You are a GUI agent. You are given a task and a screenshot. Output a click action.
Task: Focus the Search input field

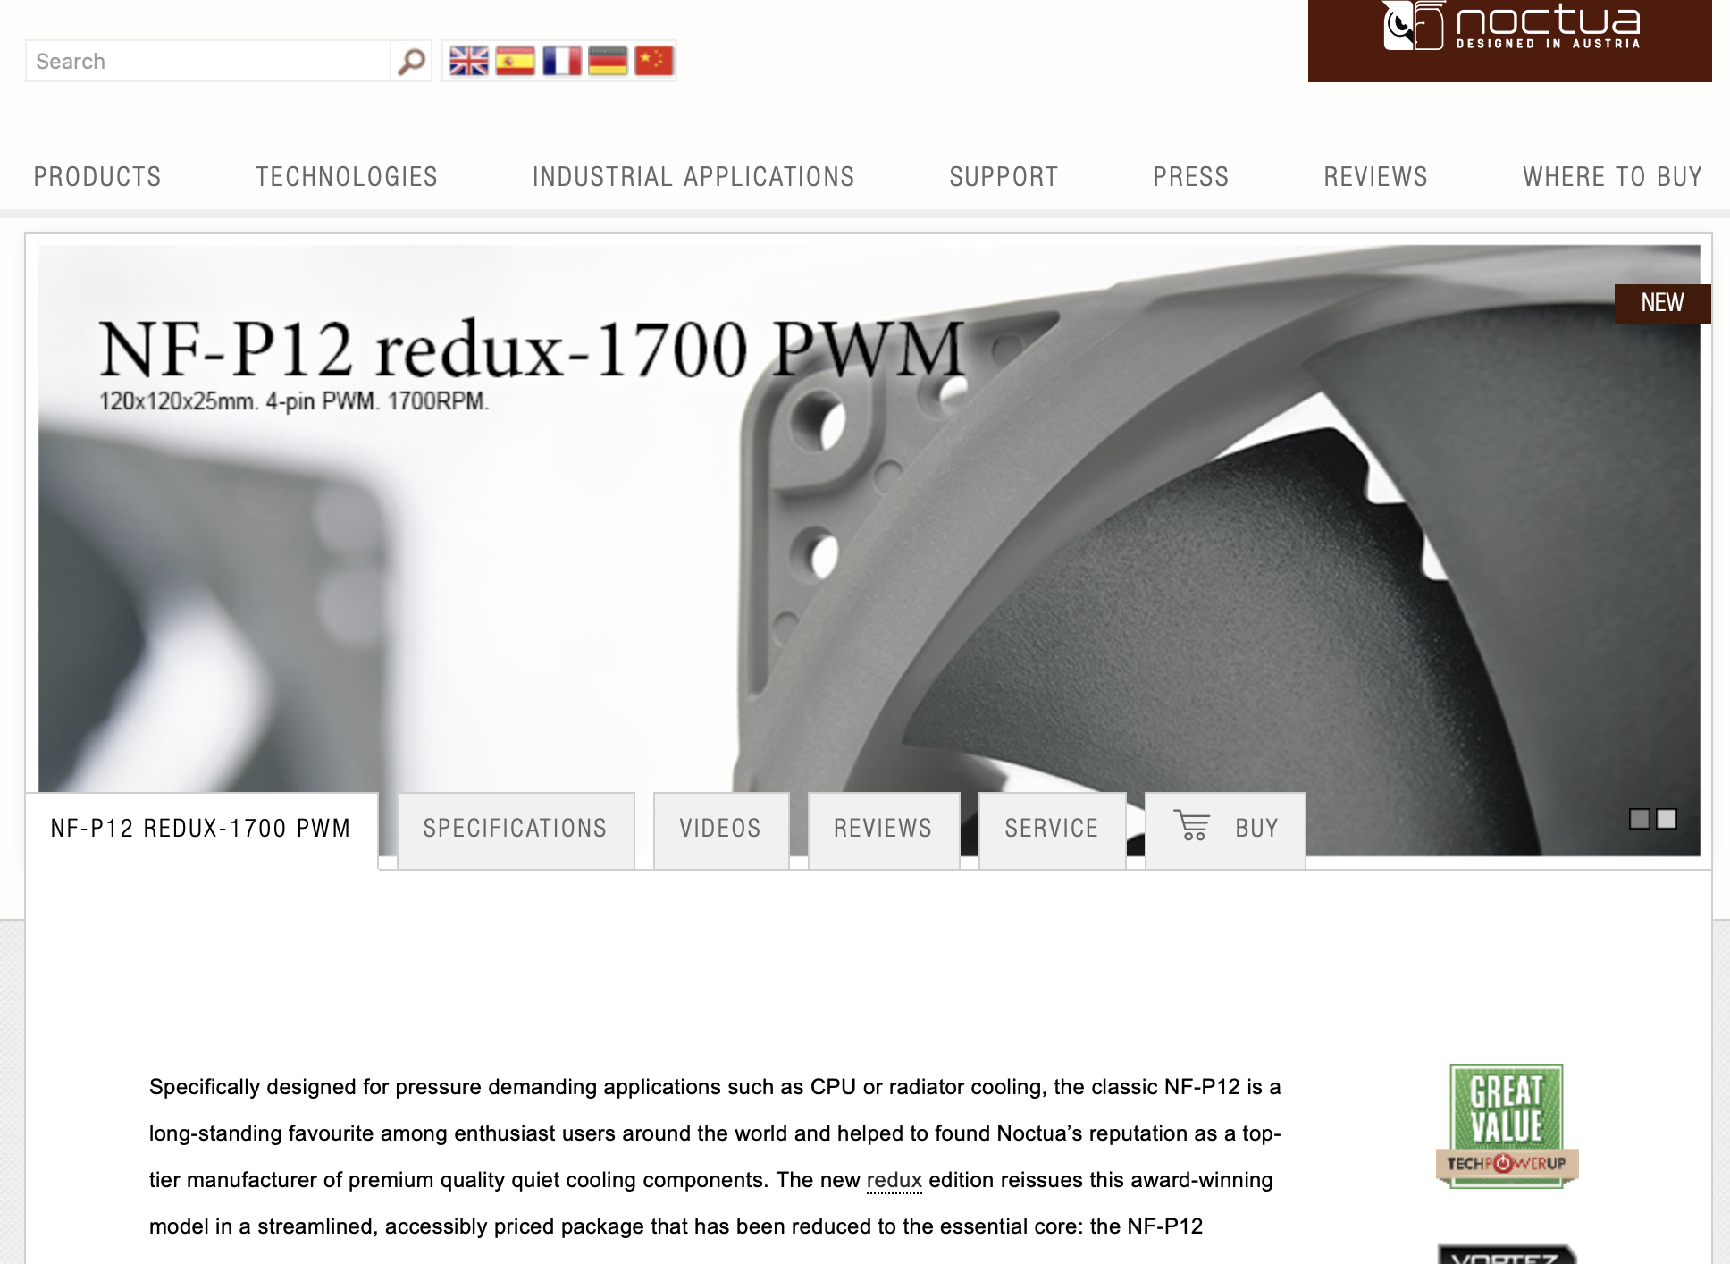point(208,61)
